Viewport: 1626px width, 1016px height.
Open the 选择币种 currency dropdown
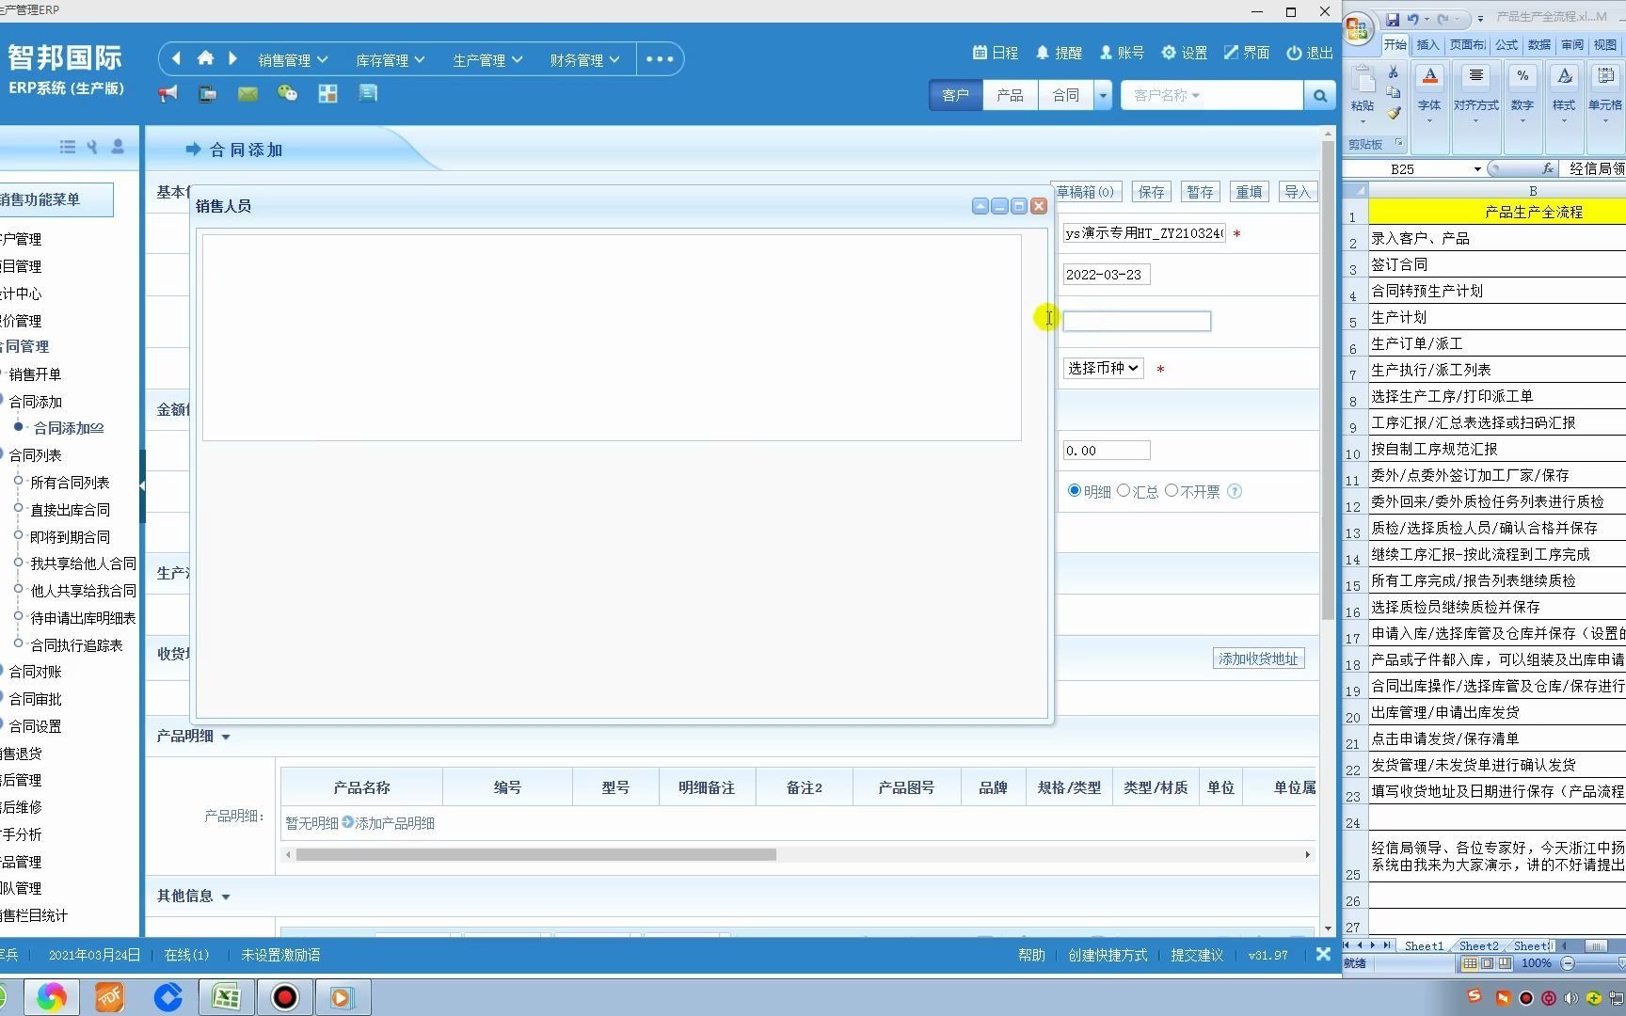click(1103, 369)
